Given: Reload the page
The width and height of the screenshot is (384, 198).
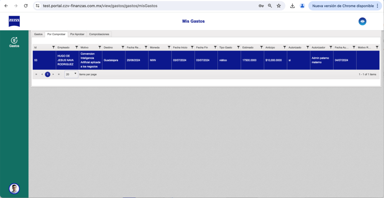Looking at the screenshot, I should (x=26, y=6).
